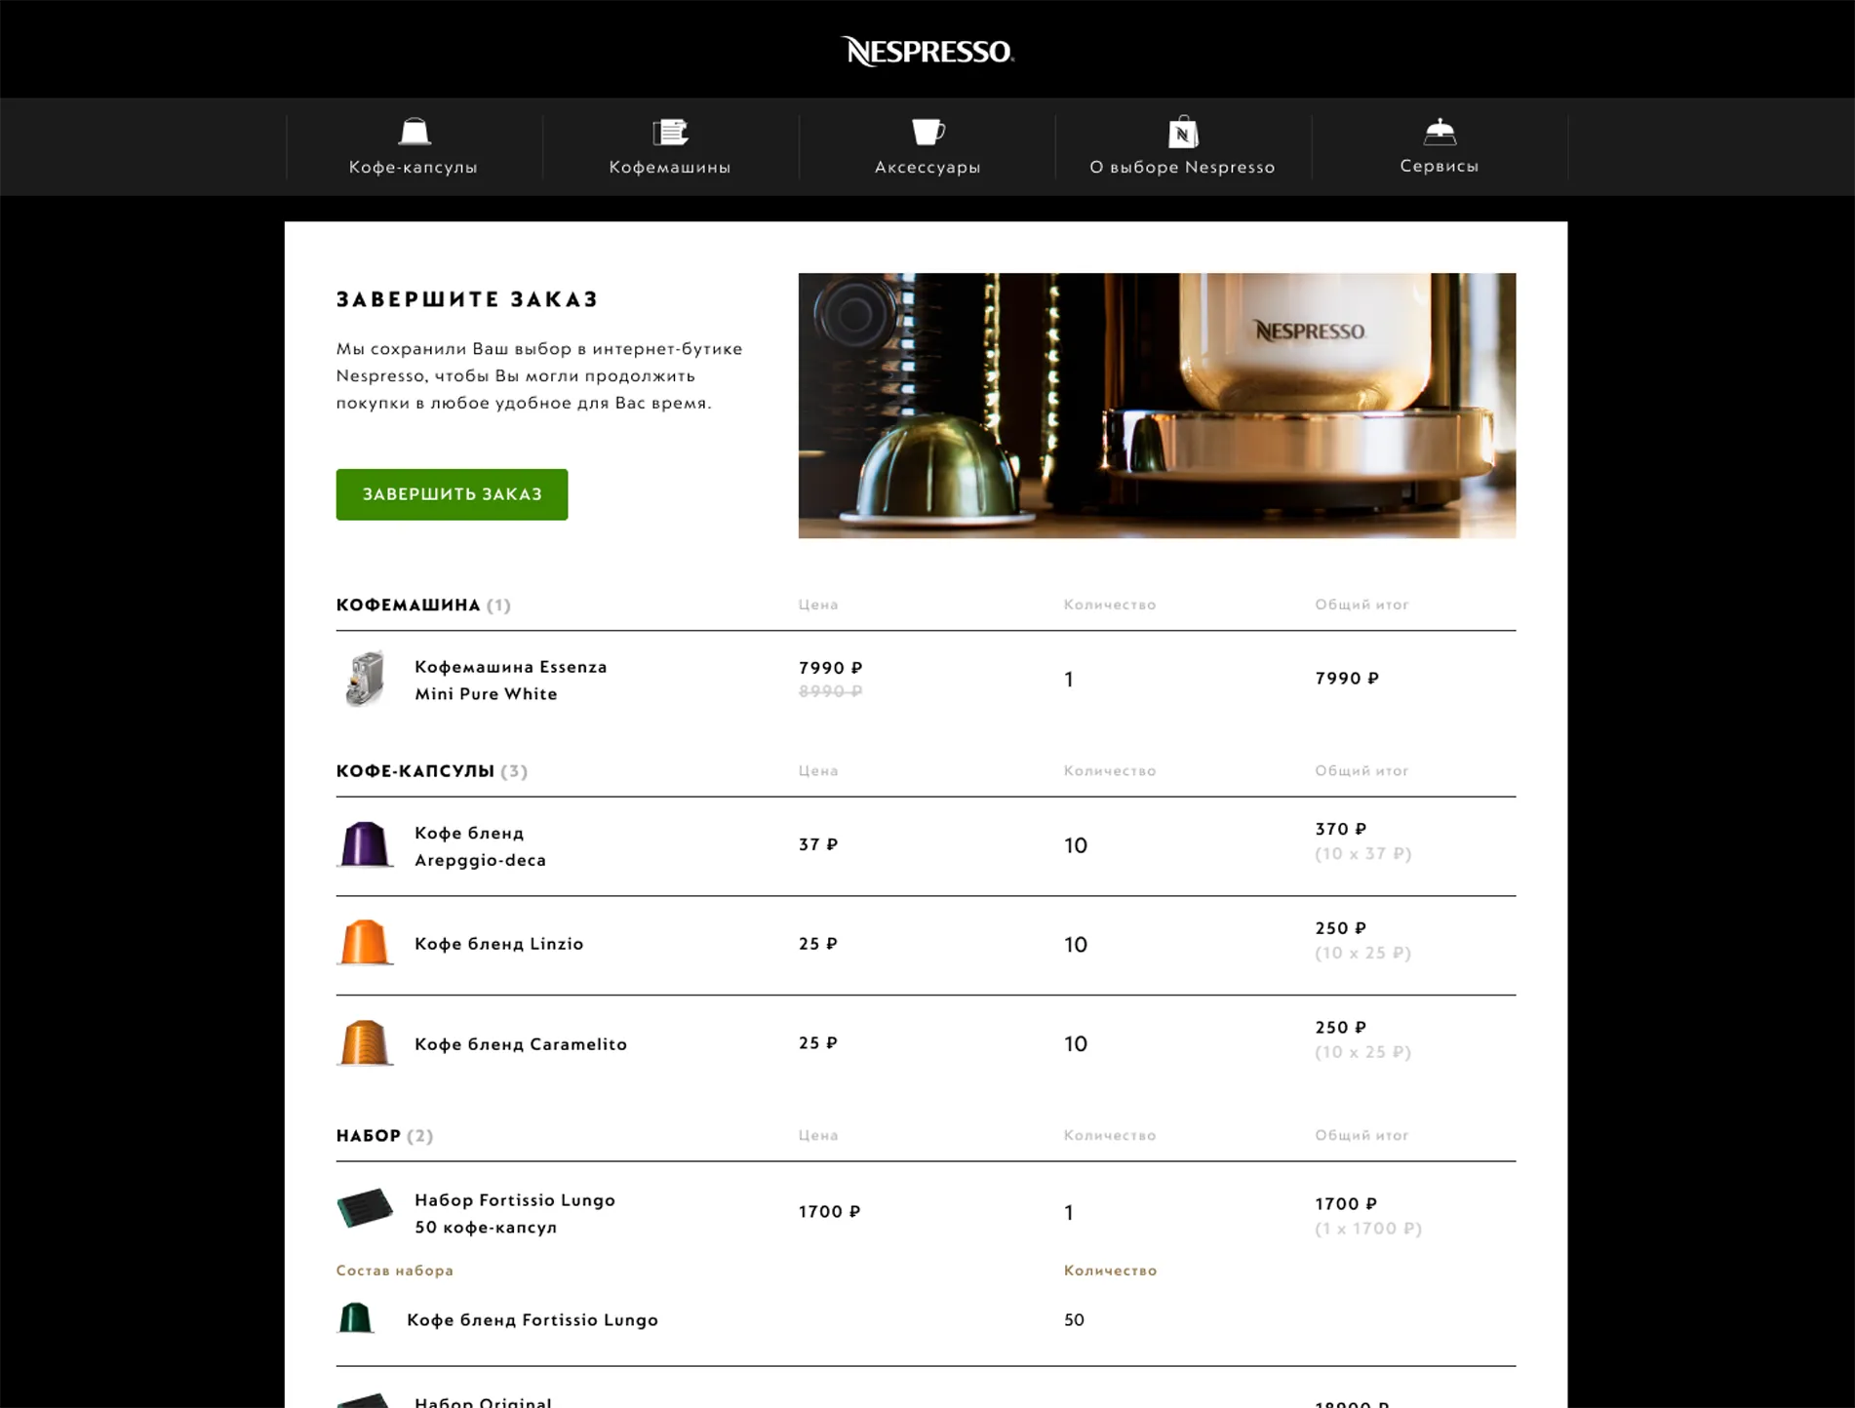The image size is (1855, 1408).
Task: Select the Аксессуары cup icon
Action: tap(927, 132)
